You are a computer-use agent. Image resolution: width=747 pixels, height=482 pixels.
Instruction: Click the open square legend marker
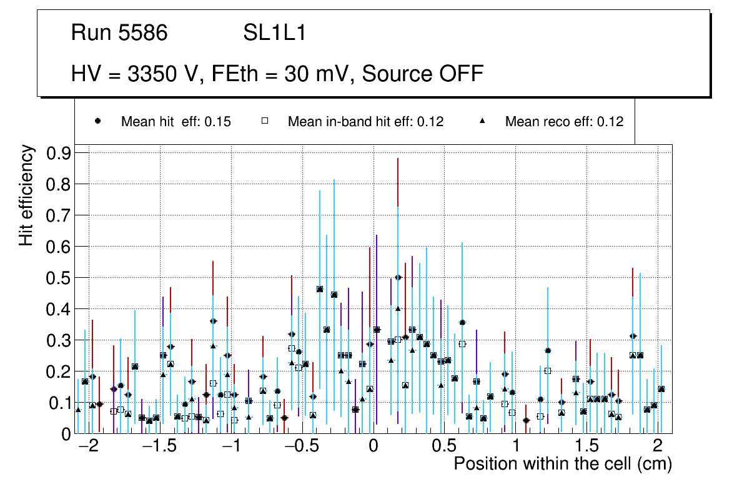pyautogui.click(x=264, y=122)
